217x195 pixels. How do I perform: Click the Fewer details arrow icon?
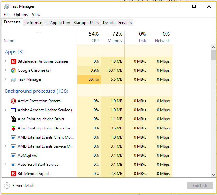coord(7,186)
